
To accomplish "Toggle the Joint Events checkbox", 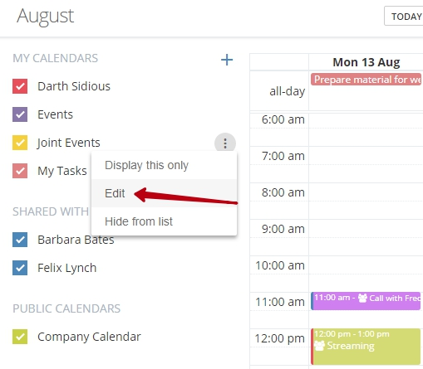I will pos(20,143).
